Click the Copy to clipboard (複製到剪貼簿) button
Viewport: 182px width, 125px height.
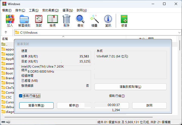click(130, 87)
